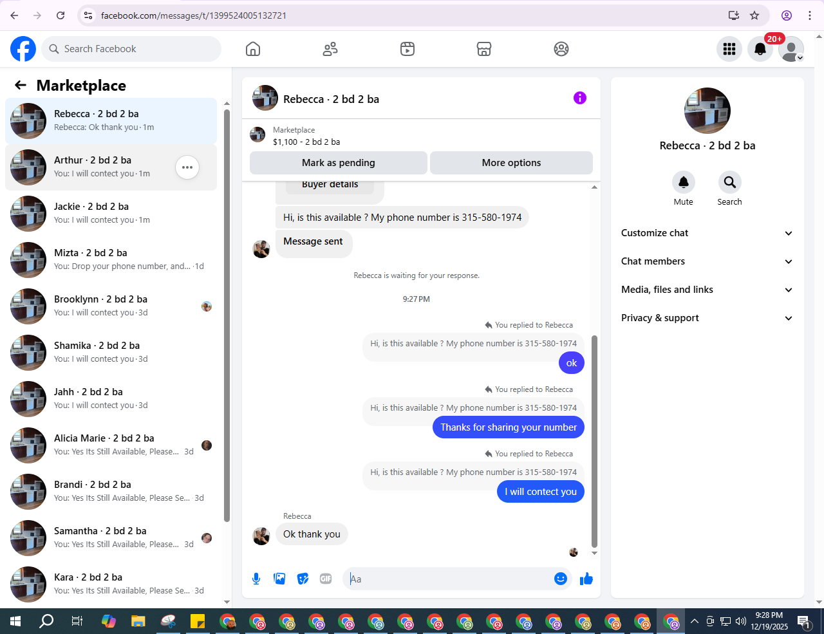Open Rebecca's large profile thumbnail in side panel
Screen dimensions: 824x634
(707, 111)
